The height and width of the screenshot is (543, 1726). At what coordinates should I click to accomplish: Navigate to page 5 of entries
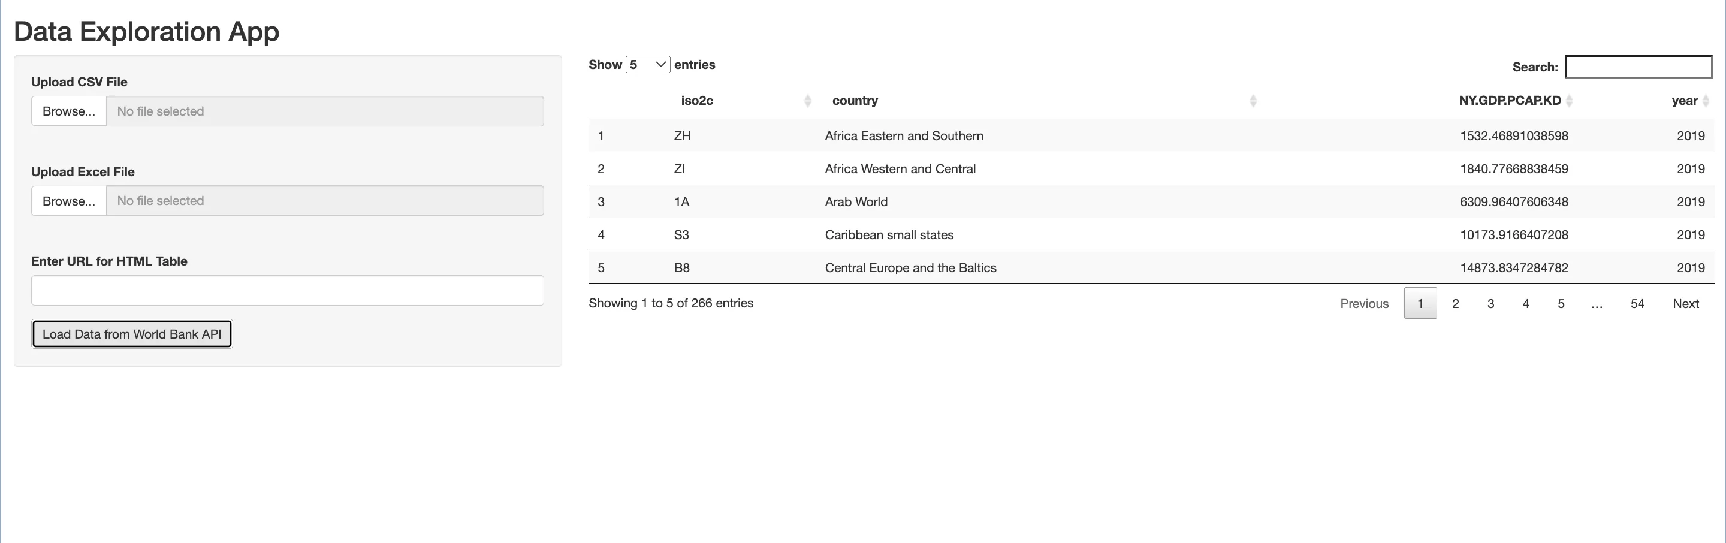1561,304
